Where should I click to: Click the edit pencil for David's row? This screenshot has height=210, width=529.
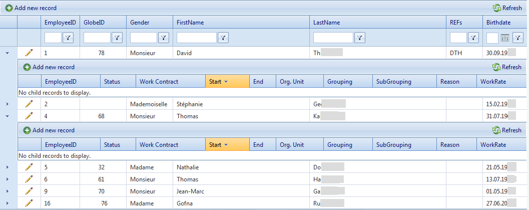click(29, 53)
